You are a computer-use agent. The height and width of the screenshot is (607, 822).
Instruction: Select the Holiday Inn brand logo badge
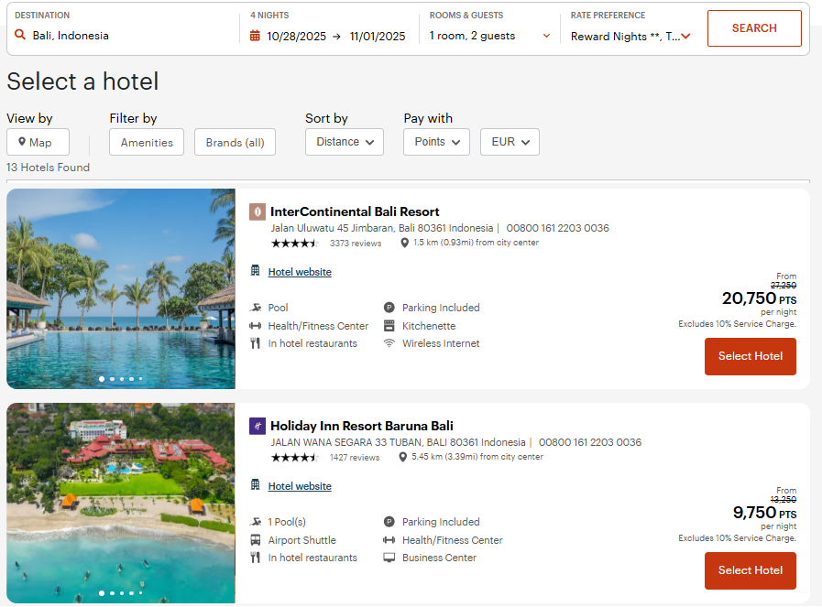pos(258,426)
